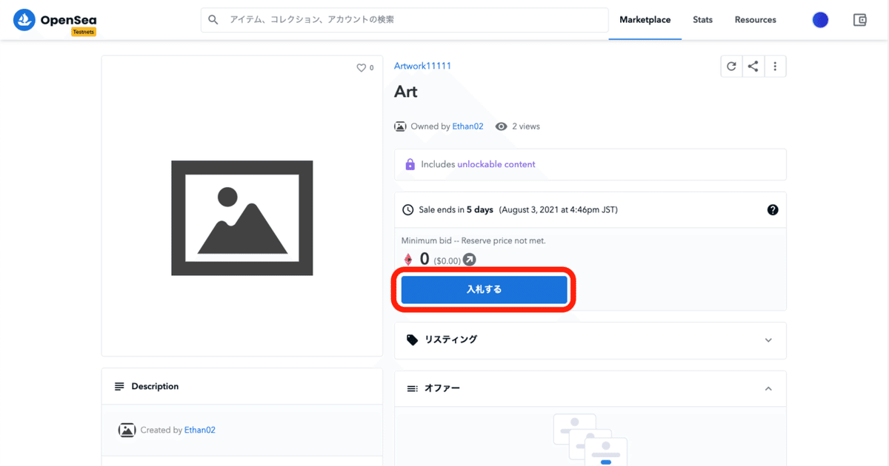The image size is (889, 466).
Task: Click the owner avatar icon beside Owned by
Action: tap(400, 126)
